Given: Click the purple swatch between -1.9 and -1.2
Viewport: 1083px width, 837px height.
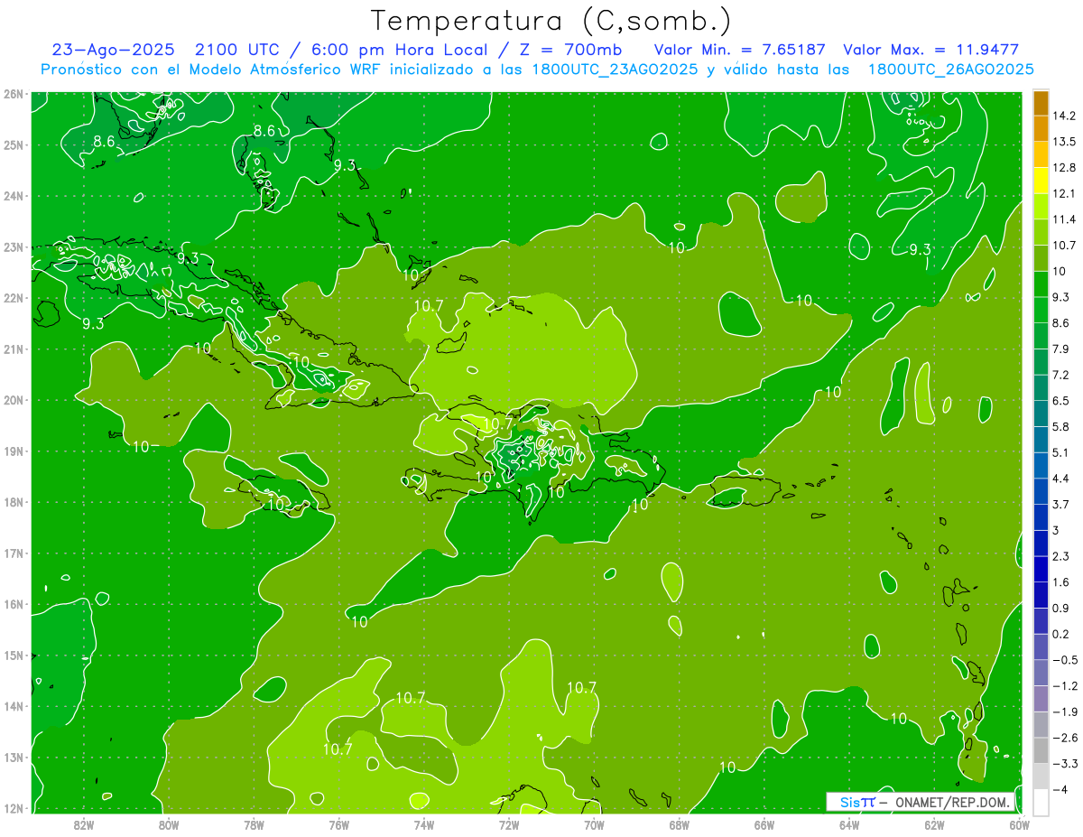Looking at the screenshot, I should pos(1040,699).
